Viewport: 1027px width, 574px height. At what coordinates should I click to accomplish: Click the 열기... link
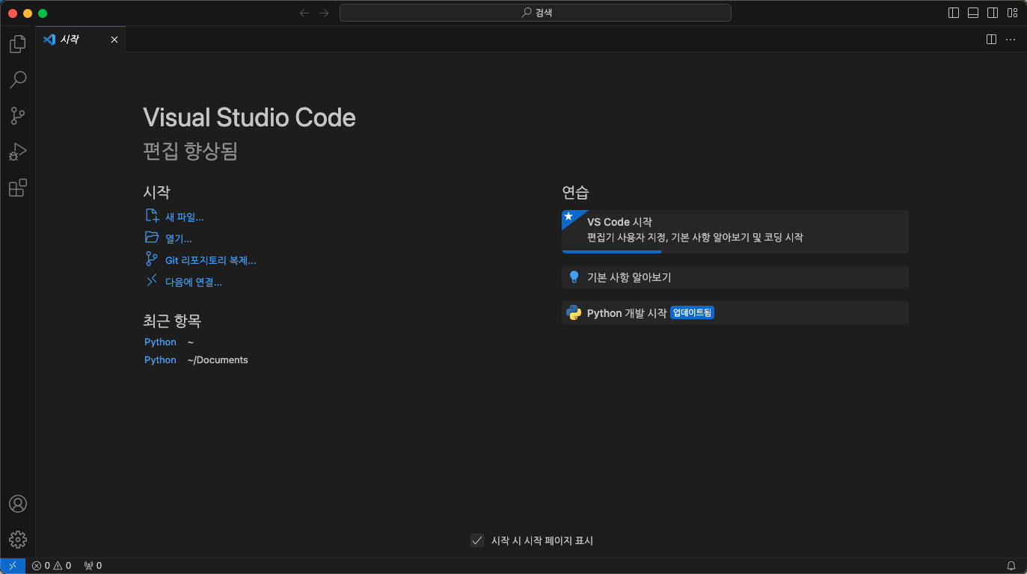(x=168, y=238)
